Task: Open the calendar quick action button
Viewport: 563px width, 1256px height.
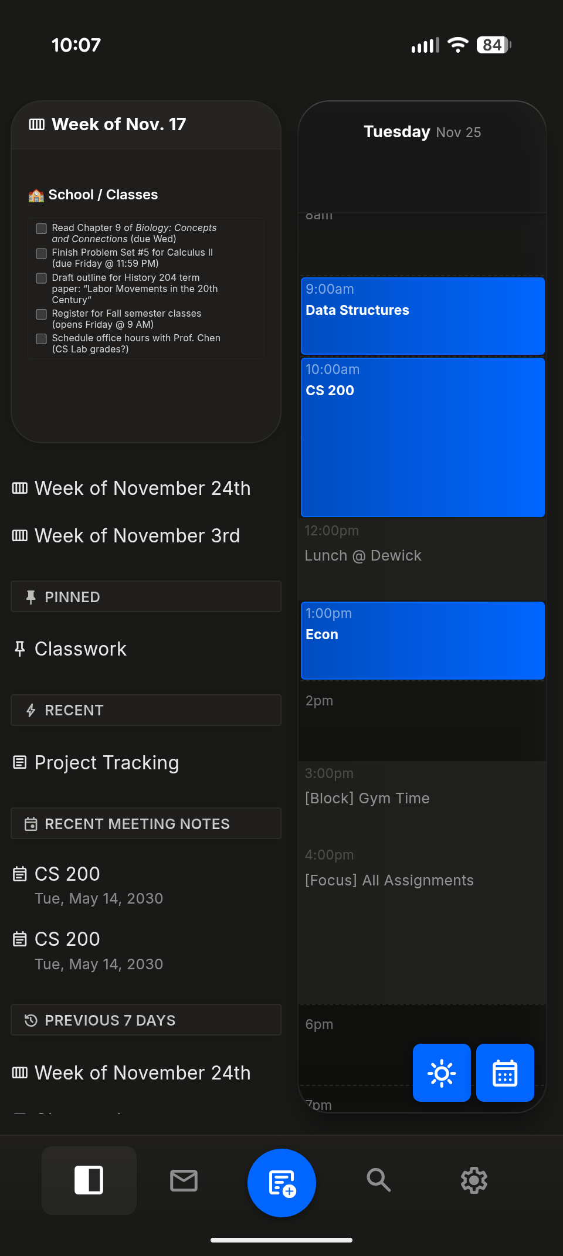Action: (505, 1072)
